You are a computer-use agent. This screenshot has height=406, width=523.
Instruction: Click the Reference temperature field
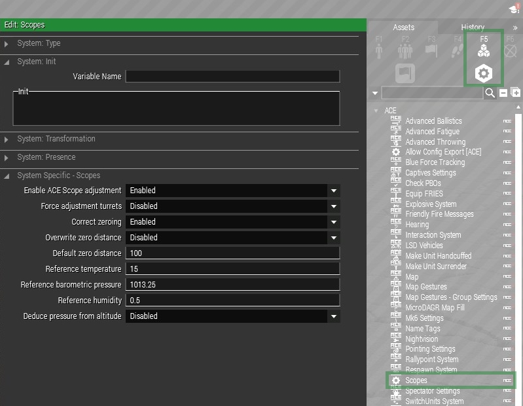pyautogui.click(x=233, y=269)
